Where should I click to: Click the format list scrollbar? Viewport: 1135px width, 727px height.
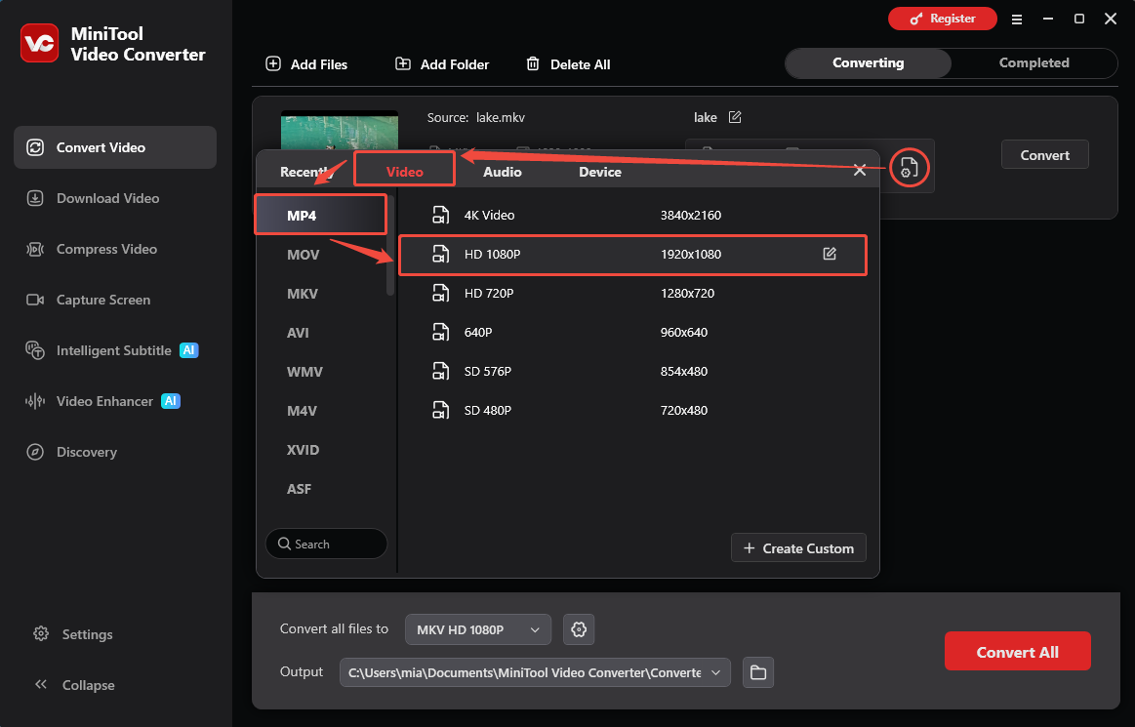(x=390, y=246)
